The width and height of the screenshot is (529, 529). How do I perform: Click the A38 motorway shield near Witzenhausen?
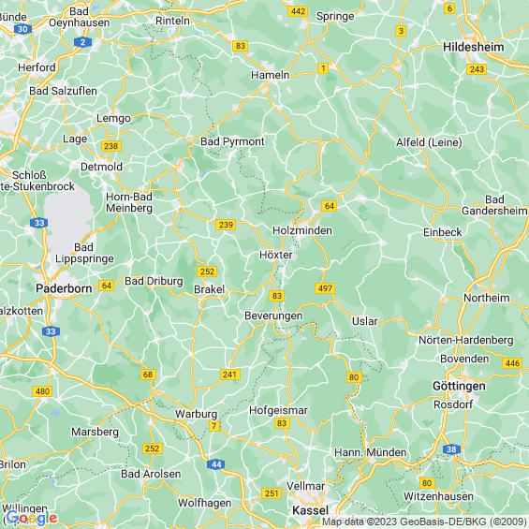tap(451, 449)
